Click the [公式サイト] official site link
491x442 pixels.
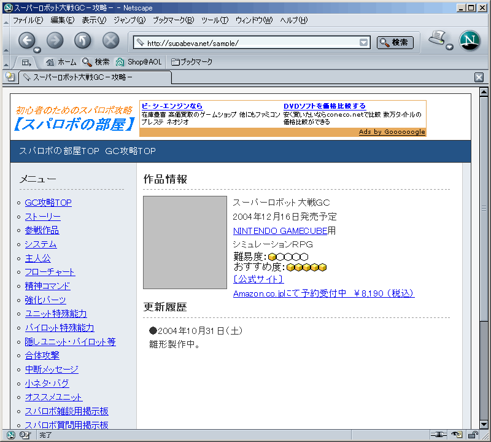(258, 279)
